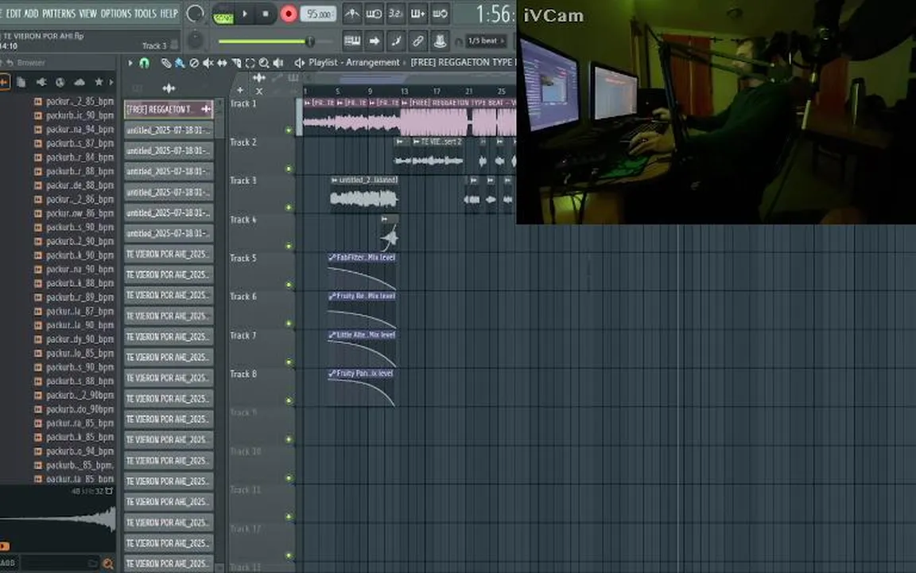Toggle the Track 3 mute LED
The height and width of the screenshot is (573, 916).
(x=289, y=208)
